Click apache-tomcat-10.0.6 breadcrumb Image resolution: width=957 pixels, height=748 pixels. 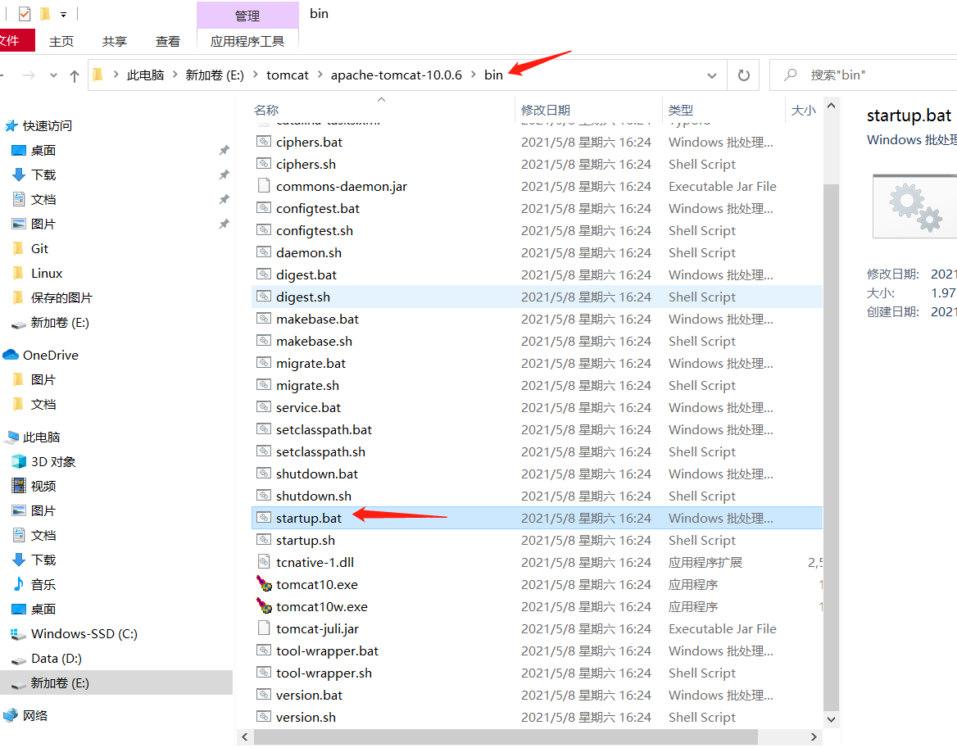pos(396,75)
